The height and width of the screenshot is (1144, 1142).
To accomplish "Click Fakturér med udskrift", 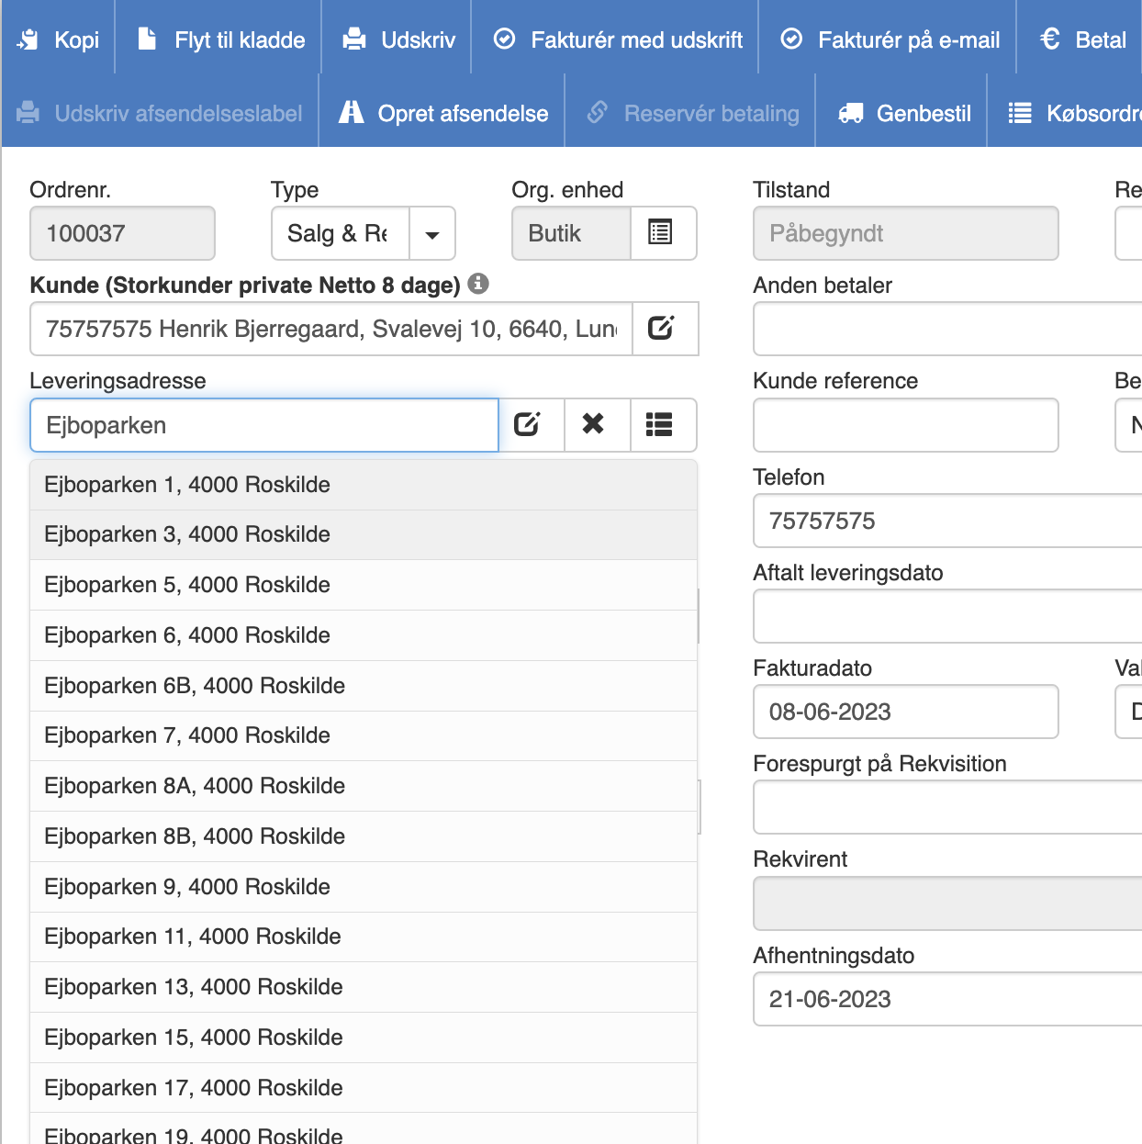I will 615,39.
